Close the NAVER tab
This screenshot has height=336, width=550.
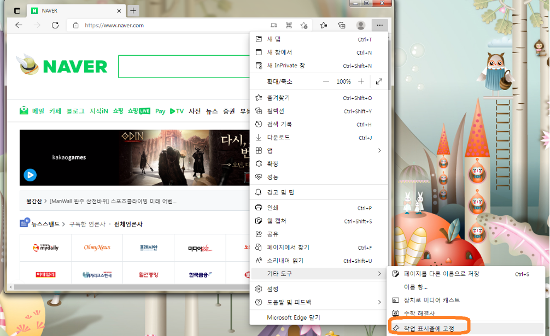point(119,11)
